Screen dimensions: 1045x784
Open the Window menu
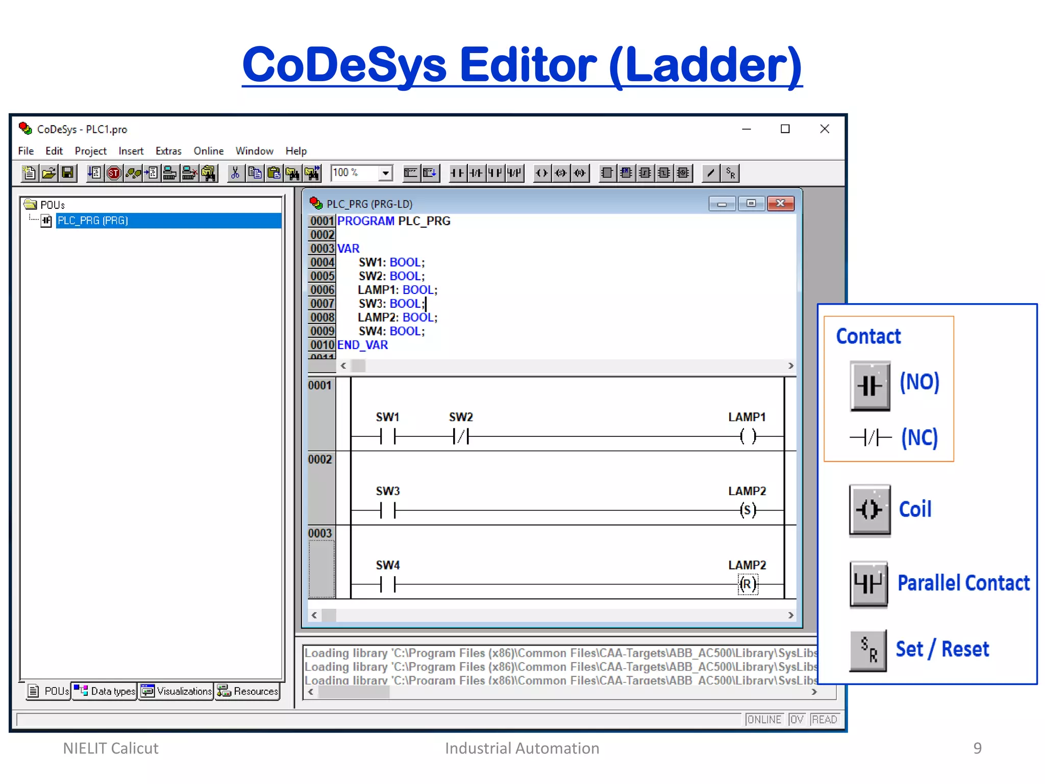coord(255,151)
